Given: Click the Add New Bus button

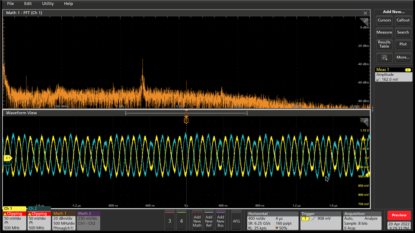Looking at the screenshot, I should pyautogui.click(x=220, y=220).
